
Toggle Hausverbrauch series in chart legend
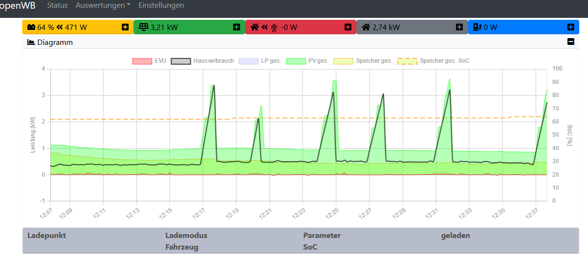[203, 61]
